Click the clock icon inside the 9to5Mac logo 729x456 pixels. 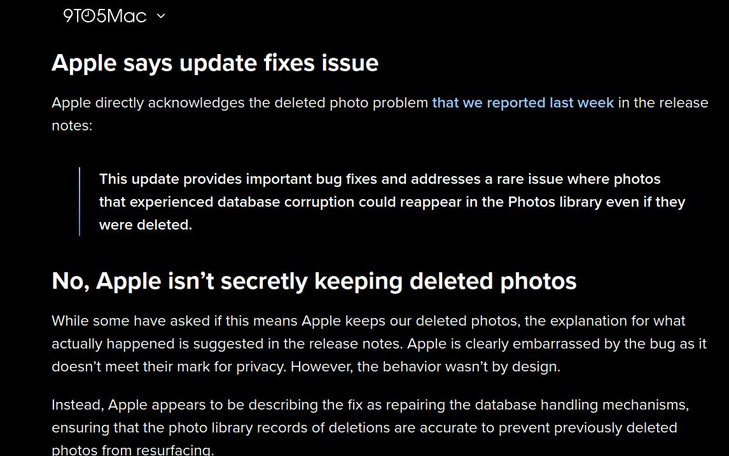pos(88,17)
